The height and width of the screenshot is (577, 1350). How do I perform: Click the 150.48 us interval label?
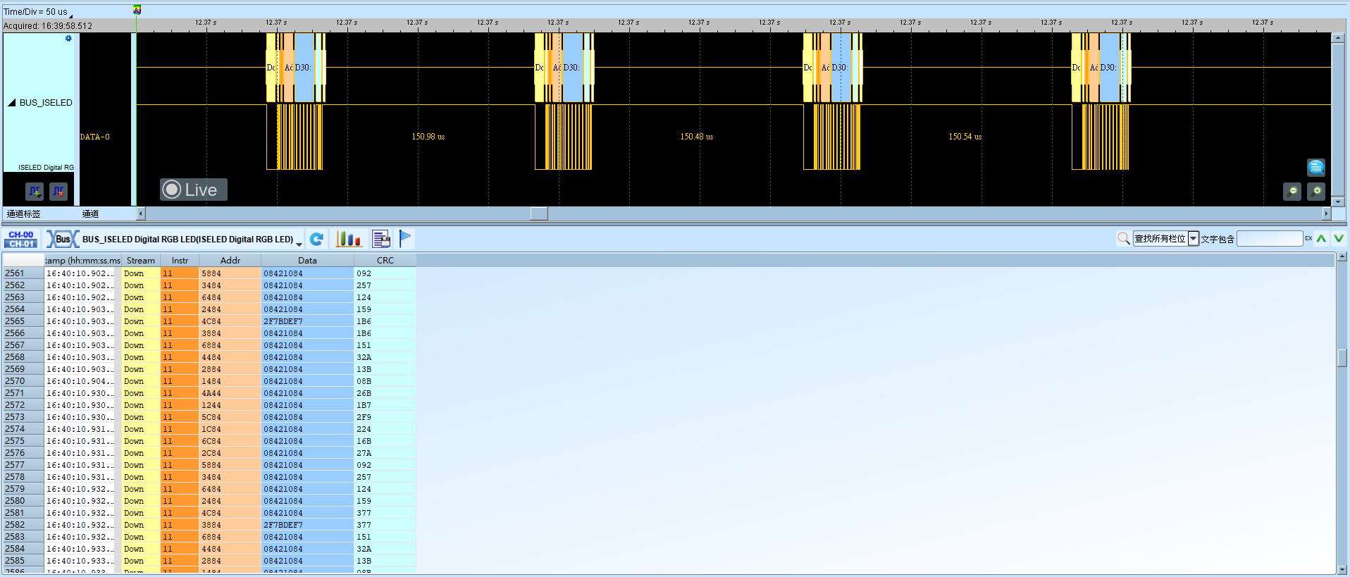click(x=697, y=137)
